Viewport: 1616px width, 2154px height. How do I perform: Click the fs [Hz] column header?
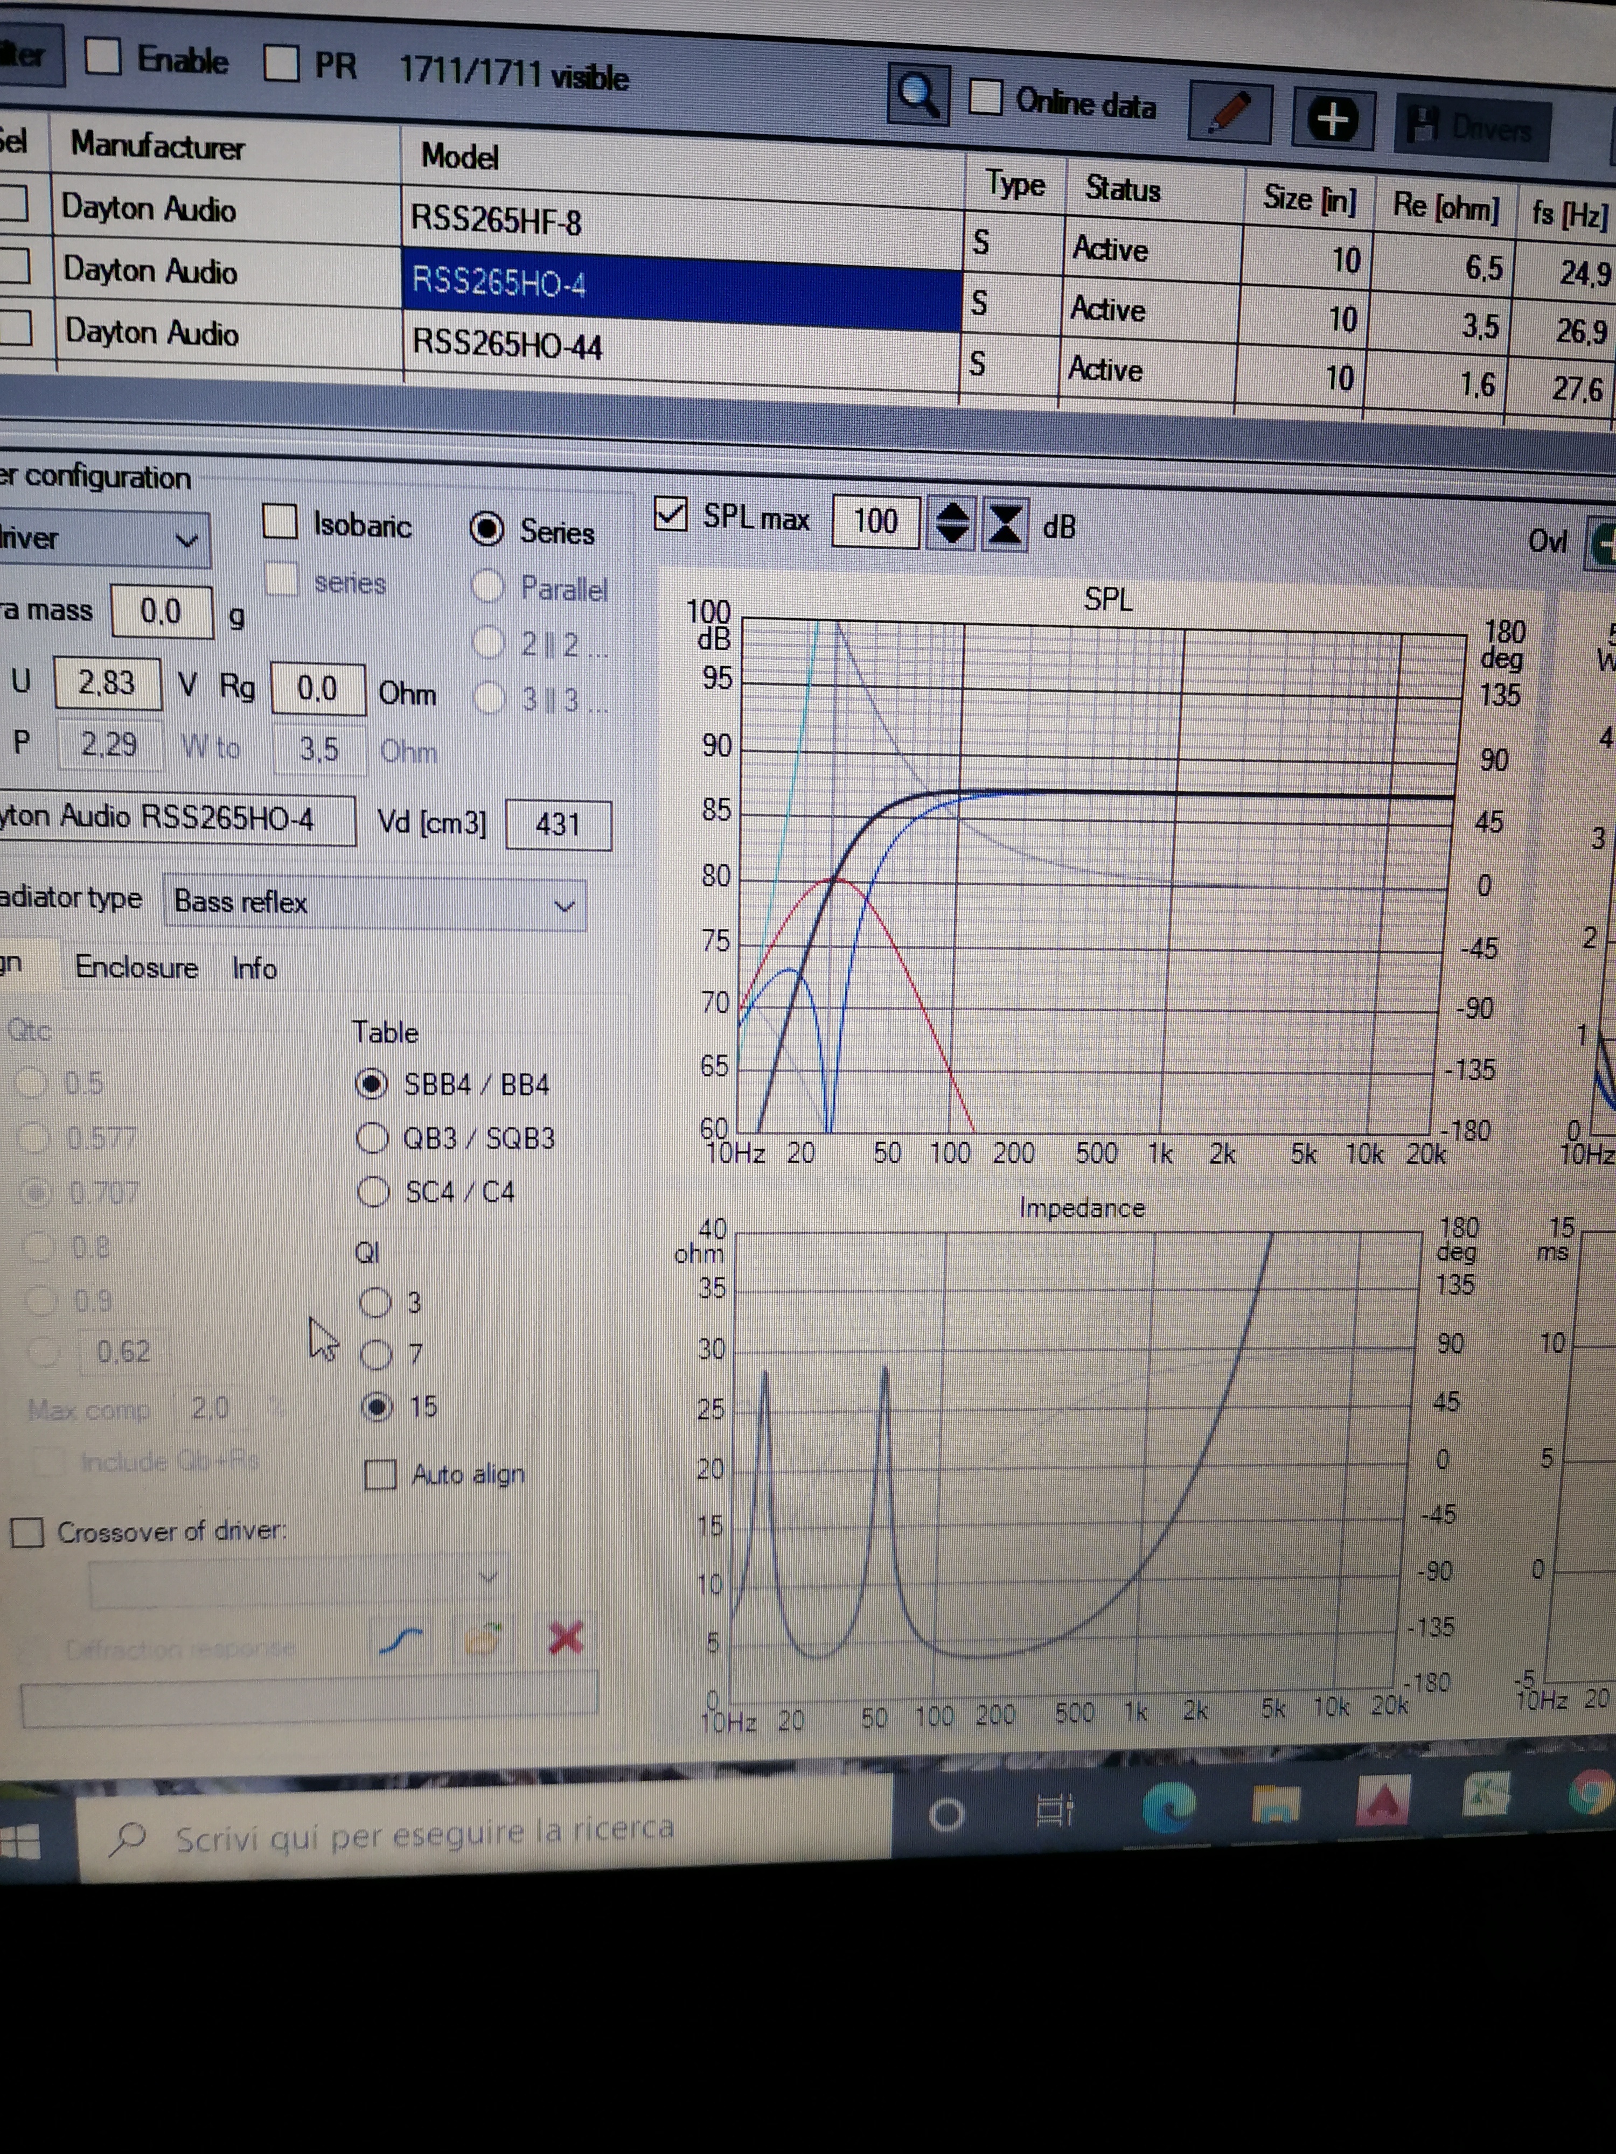click(x=1570, y=213)
